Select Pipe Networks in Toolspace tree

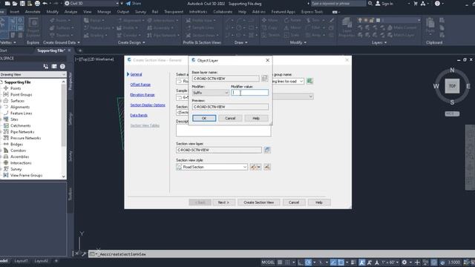(x=22, y=132)
